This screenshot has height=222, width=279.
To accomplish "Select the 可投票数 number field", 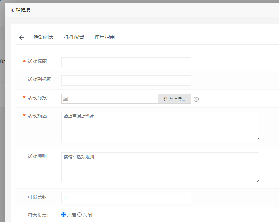I will coord(126,198).
